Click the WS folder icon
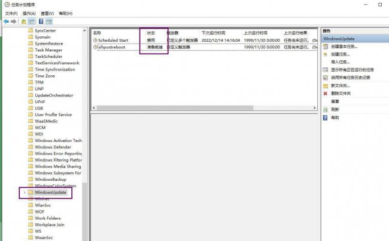The image size is (389, 241). 31,231
